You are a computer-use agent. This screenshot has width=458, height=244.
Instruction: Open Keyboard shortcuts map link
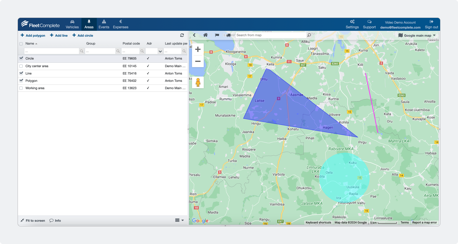coord(318,223)
